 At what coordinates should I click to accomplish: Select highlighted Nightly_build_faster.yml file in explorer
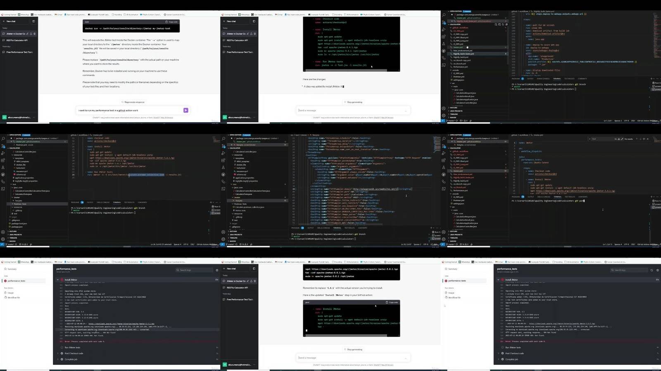(478, 54)
